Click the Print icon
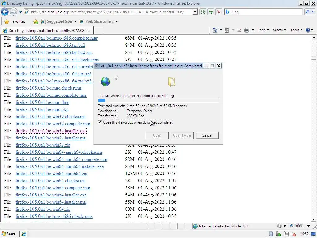 [247, 30]
